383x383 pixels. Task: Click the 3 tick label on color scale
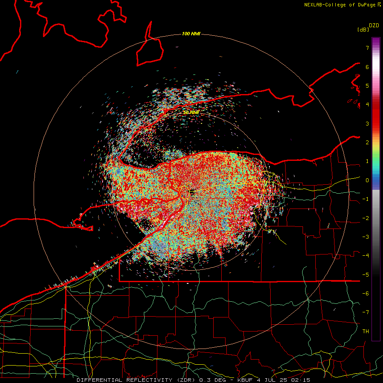pos(367,123)
